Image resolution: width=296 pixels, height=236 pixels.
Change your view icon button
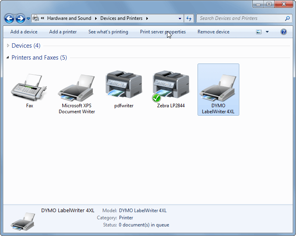pos(259,32)
